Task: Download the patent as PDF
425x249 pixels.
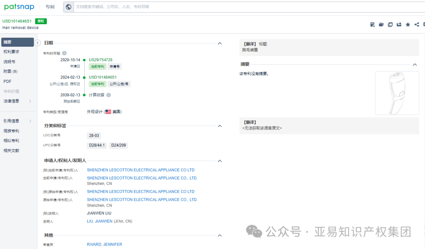Action: point(372,24)
